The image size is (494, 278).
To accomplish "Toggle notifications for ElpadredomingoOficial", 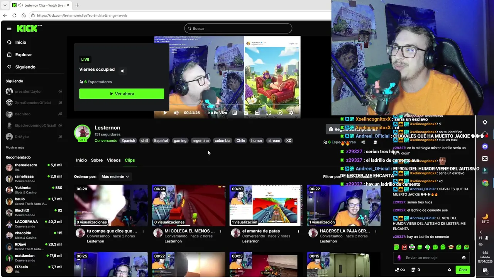I will (x=60, y=125).
